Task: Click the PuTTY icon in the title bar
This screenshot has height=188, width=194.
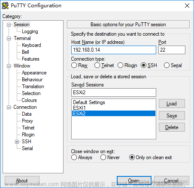Action: 5,6
